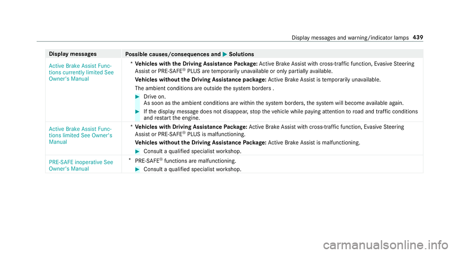Click 'Possible causes/consequences and' header text
456x253 pixels.
(173, 54)
